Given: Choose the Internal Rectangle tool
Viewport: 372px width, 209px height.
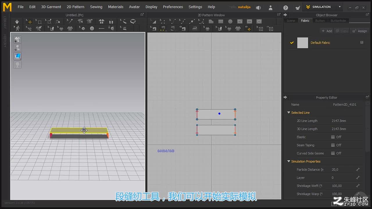Looking at the screenshot, I should [x=249, y=21].
